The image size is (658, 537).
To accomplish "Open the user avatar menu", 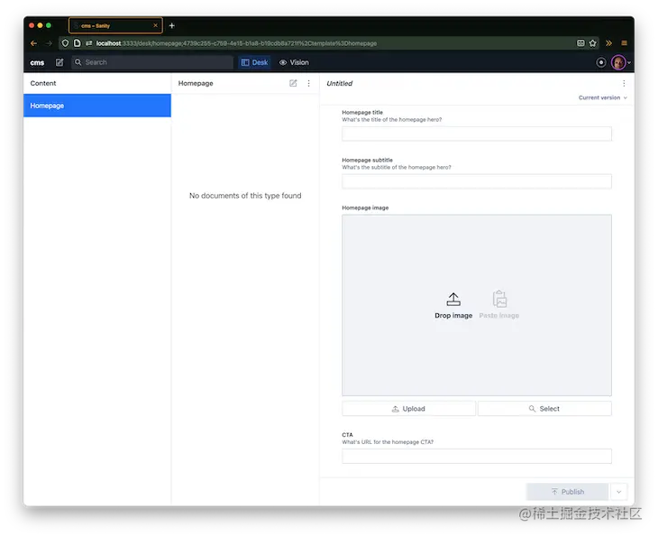I will (x=620, y=62).
